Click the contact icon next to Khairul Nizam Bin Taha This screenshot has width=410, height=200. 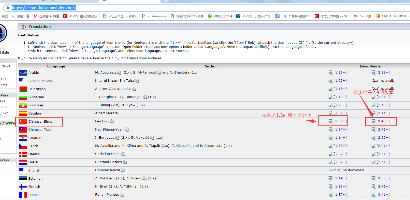coord(137,81)
